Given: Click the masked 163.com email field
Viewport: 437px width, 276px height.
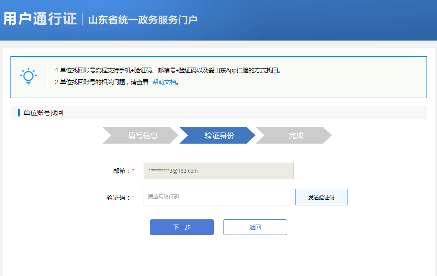Looking at the screenshot, I should [218, 171].
